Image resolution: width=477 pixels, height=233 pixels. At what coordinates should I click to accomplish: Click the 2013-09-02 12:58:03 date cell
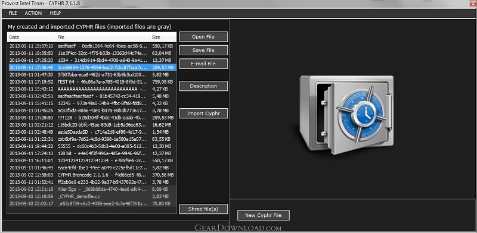32,175
